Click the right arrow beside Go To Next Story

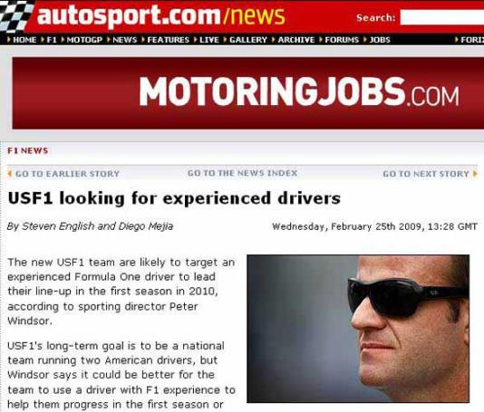(475, 174)
